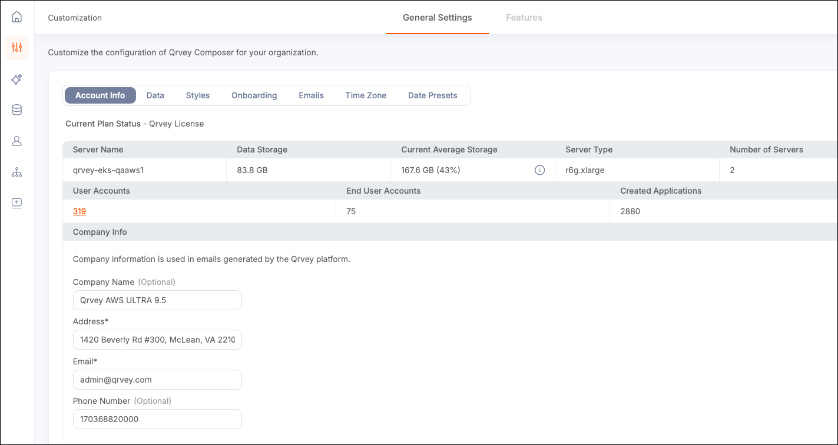Open the Styles tab
Viewport: 838px width, 445px height.
pos(198,95)
